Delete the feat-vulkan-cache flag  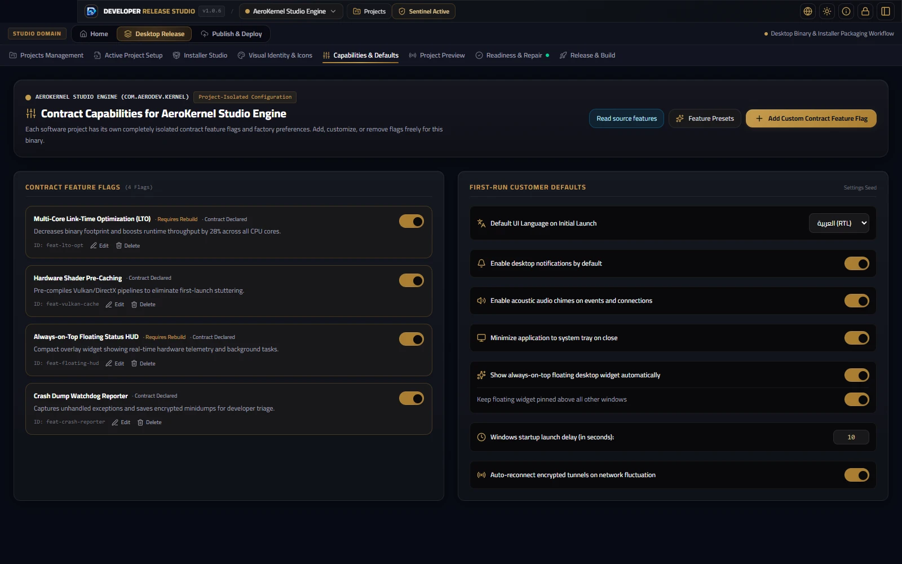(x=143, y=305)
